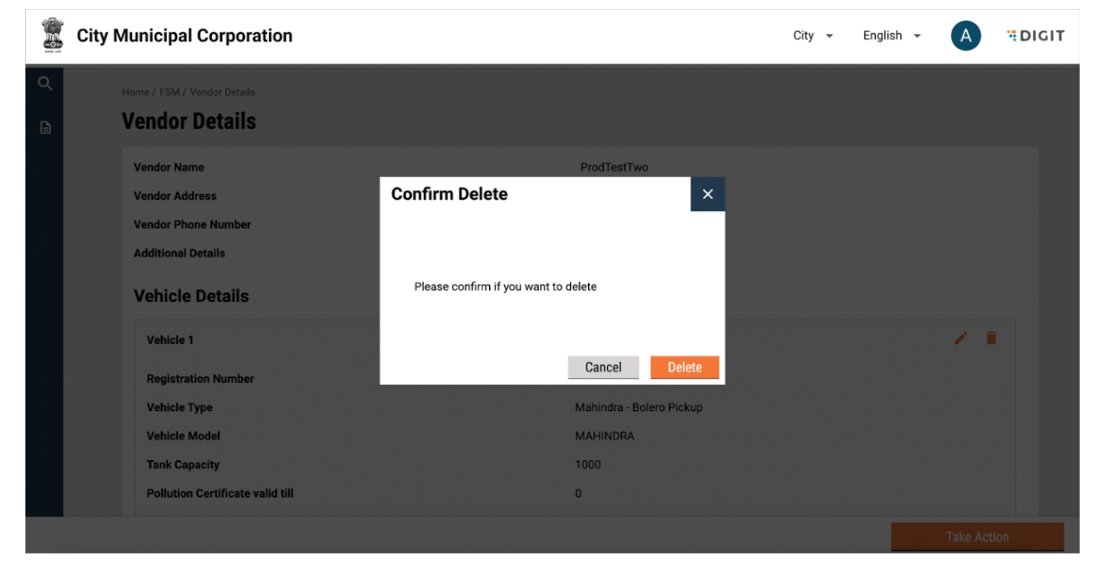
Task: Confirm deletion with the orange Delete button
Action: coord(685,367)
